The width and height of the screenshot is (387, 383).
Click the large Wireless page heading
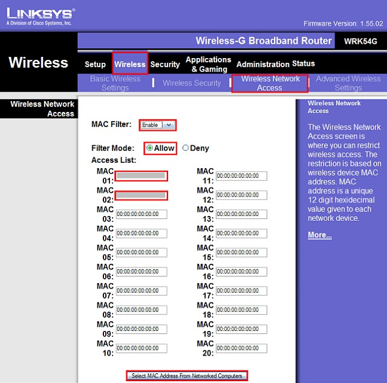click(38, 62)
